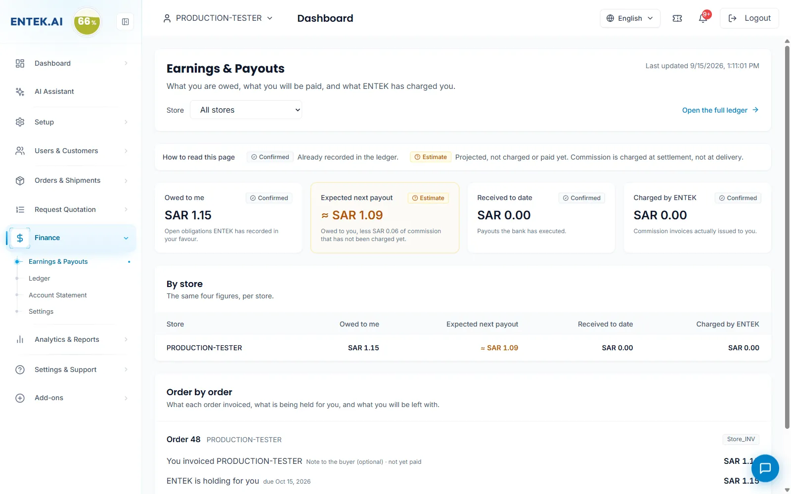Select Earnings & Payouts submenu item
Image resolution: width=791 pixels, height=494 pixels.
tap(58, 262)
